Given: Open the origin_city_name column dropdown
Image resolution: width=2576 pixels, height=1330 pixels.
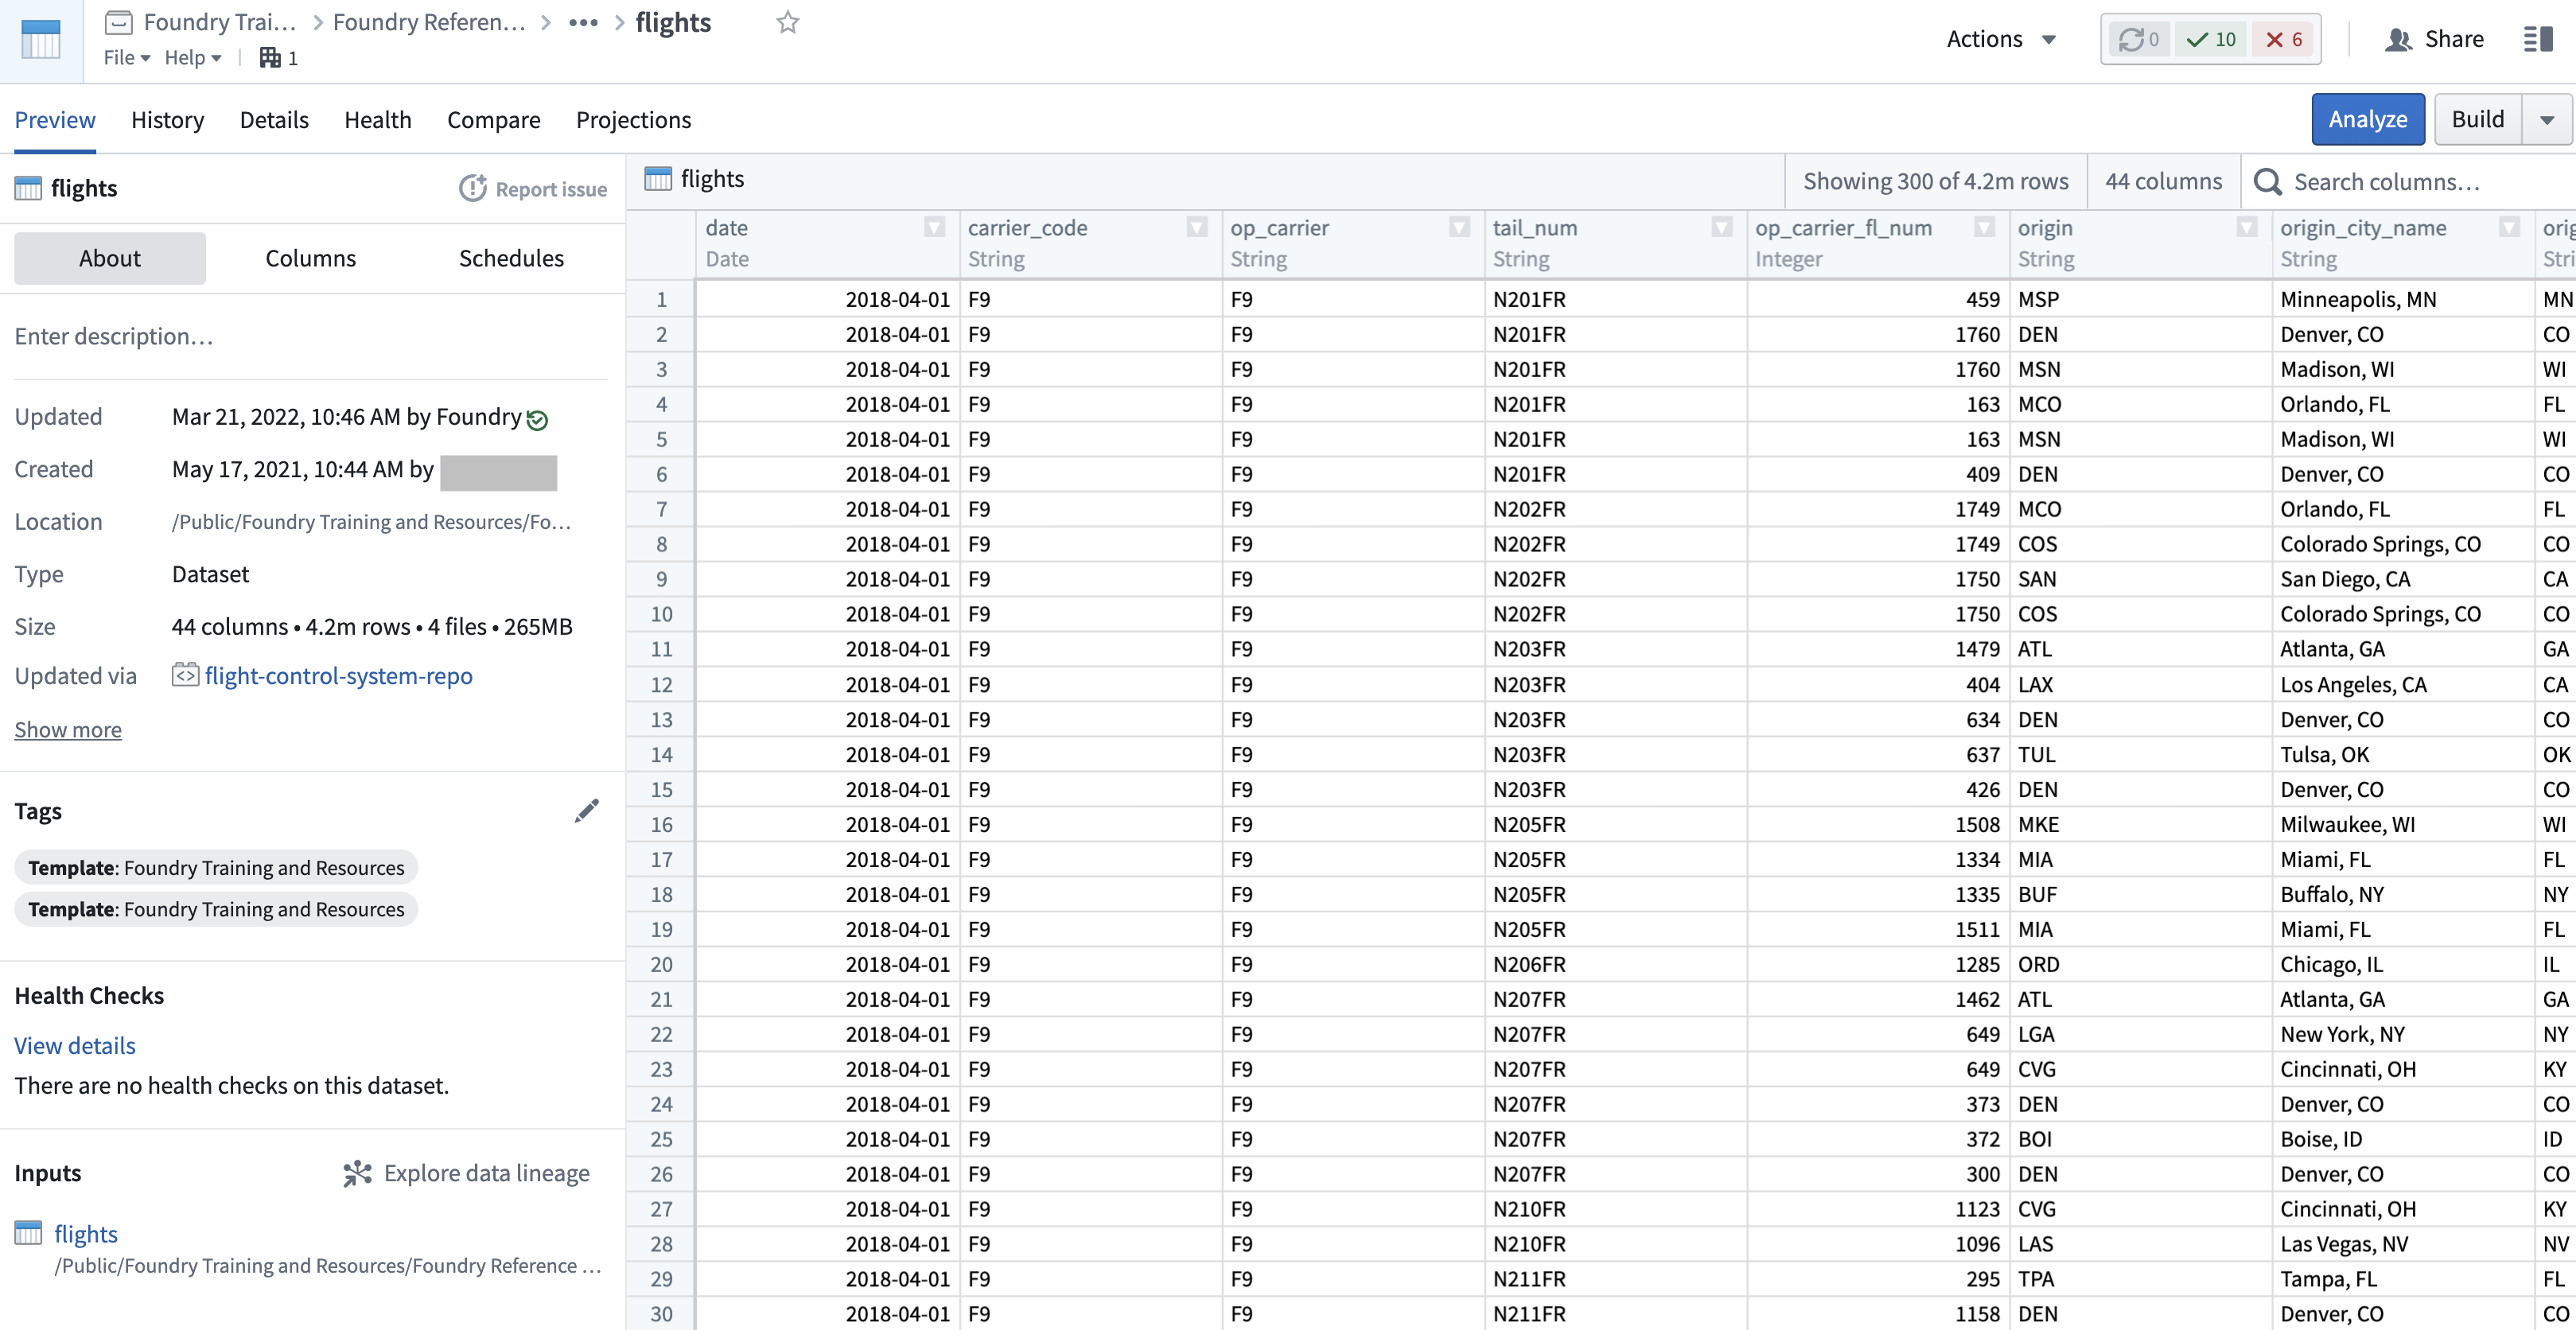Looking at the screenshot, I should click(2509, 227).
